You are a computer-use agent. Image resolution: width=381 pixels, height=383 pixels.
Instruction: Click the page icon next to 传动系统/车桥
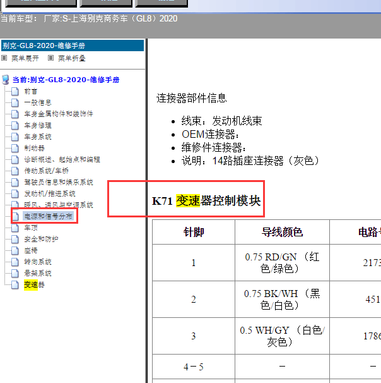coord(15,171)
